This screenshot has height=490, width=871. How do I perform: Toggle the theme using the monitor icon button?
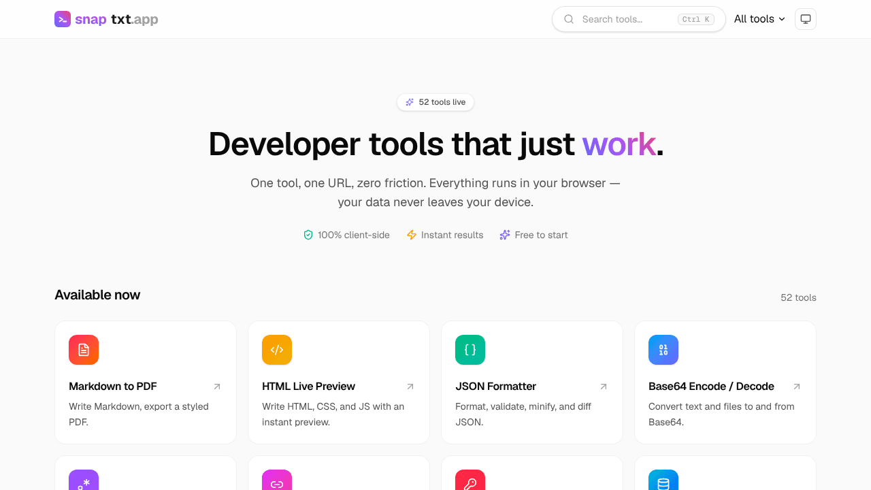pyautogui.click(x=806, y=19)
